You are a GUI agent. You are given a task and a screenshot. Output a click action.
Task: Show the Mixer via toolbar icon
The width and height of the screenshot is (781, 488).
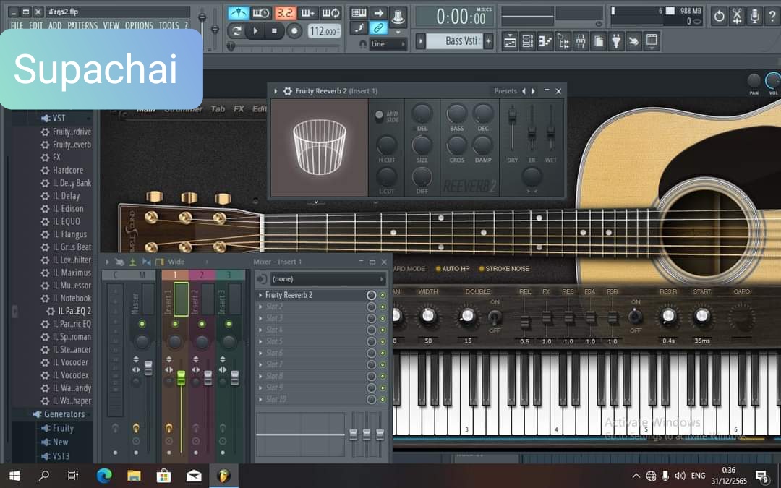point(581,41)
